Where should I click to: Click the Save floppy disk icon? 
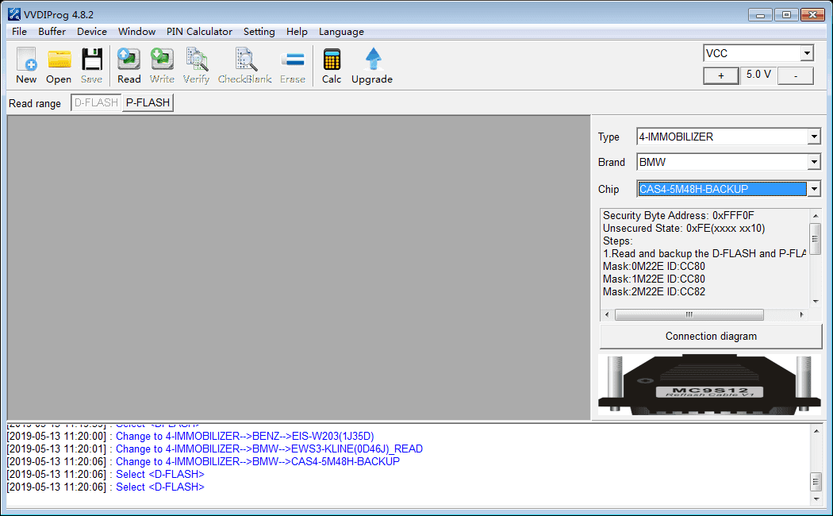91,60
